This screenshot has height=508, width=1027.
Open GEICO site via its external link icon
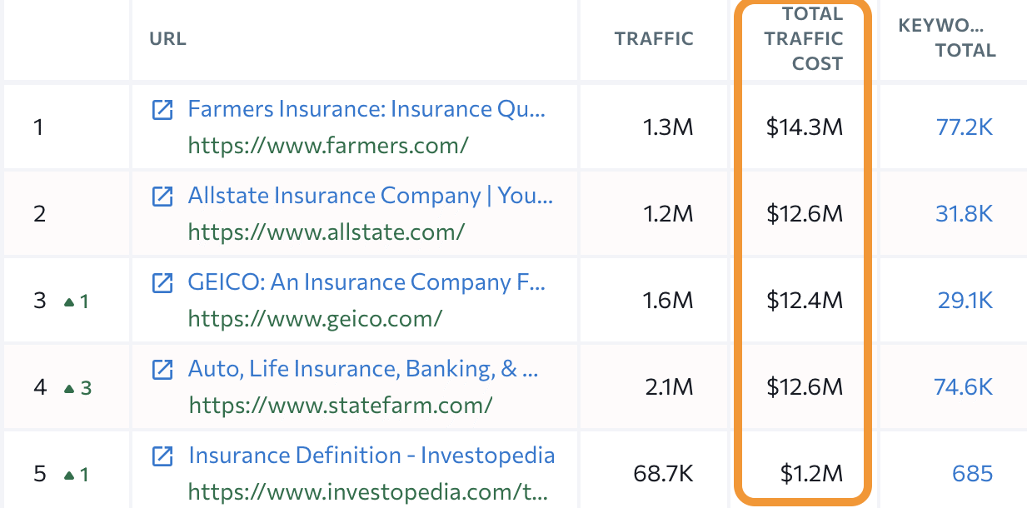pos(162,282)
